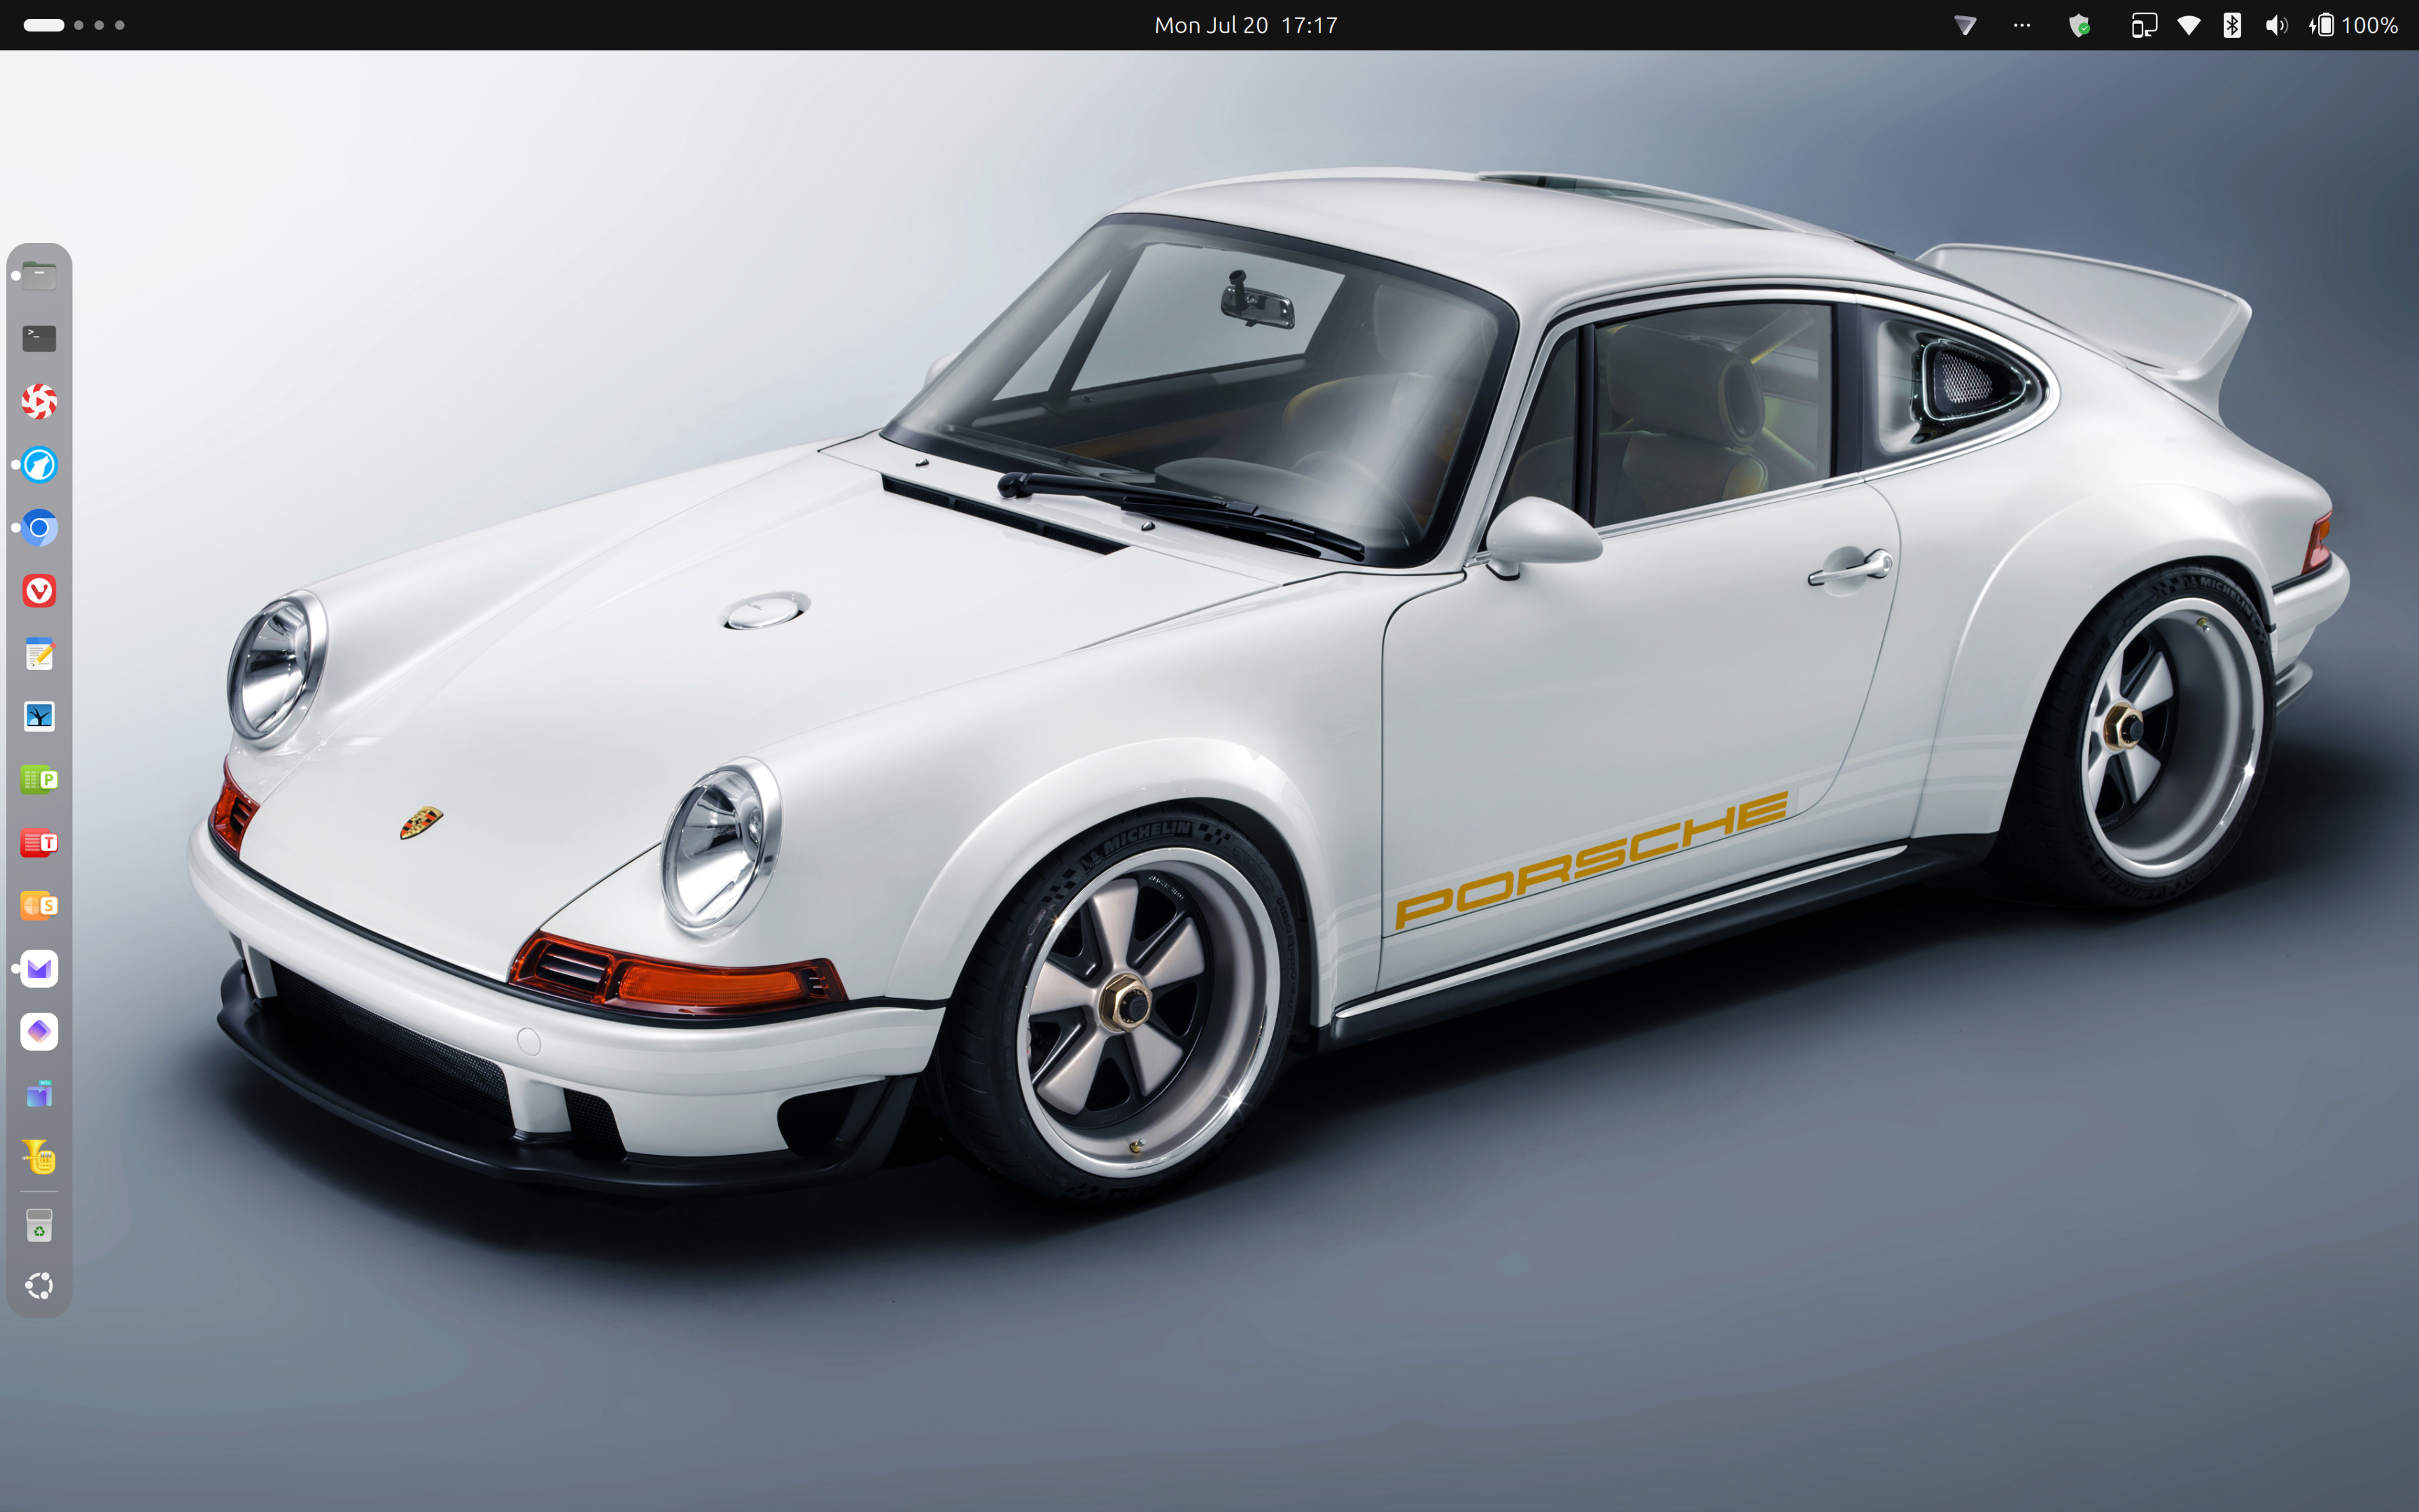Click the Proton VPN triangle tray icon
Image resolution: width=2419 pixels, height=1512 pixels.
coord(1965,25)
